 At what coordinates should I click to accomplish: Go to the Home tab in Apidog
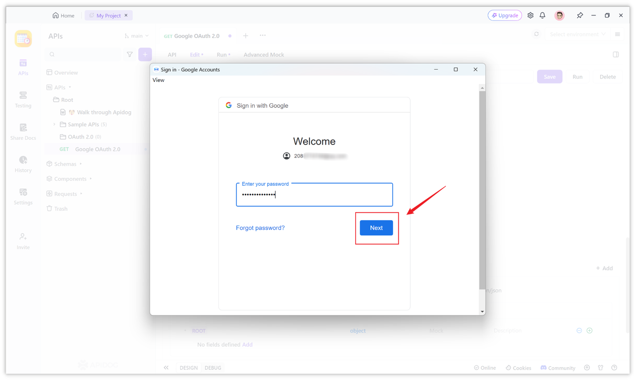63,15
